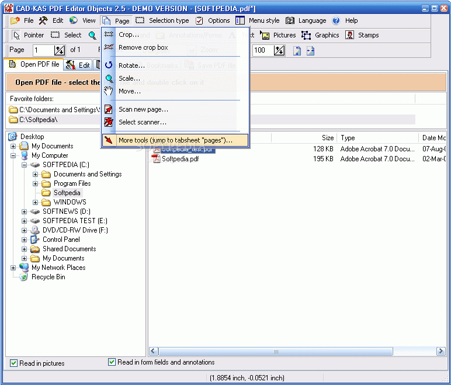Click the page number input field
Screen dimensions: 451x385
pos(43,50)
